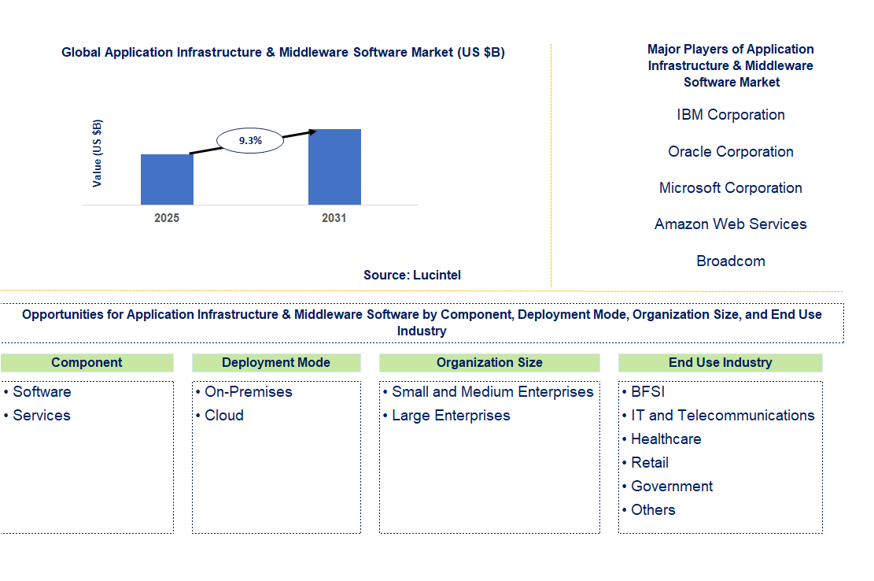874x581 pixels.
Task: Select 'Healthcare' under End Use Industry
Action: [x=666, y=439]
